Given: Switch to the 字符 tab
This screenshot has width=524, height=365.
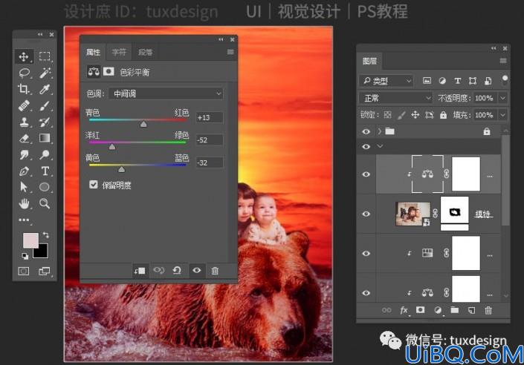Looking at the screenshot, I should coord(119,52).
